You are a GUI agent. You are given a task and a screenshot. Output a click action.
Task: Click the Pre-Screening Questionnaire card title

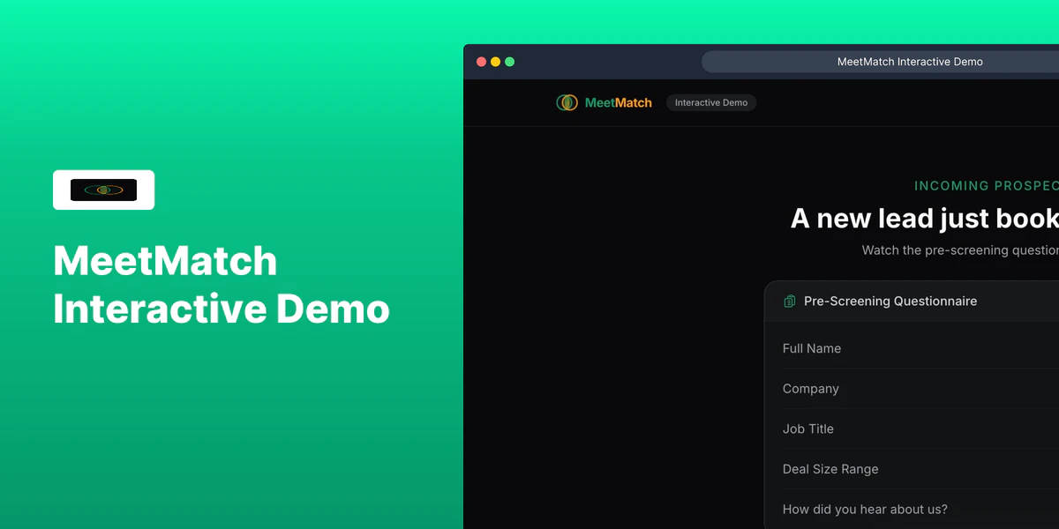click(890, 302)
